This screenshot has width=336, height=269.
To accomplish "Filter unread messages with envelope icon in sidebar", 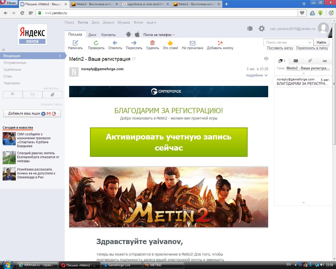I will (33, 95).
